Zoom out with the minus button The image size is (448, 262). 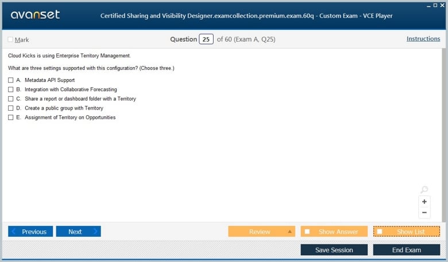tap(424, 213)
